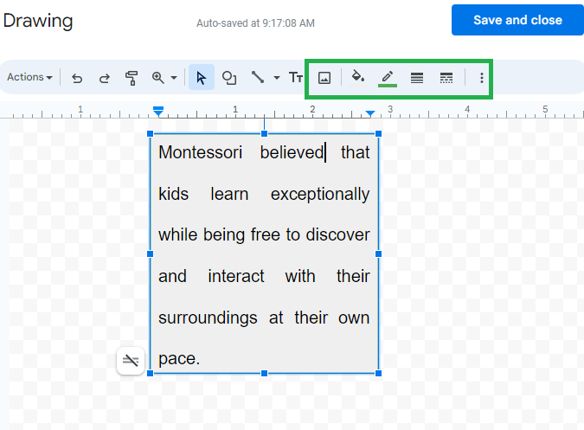The width and height of the screenshot is (584, 430).
Task: Open the Fill color paint bucket
Action: [357, 78]
